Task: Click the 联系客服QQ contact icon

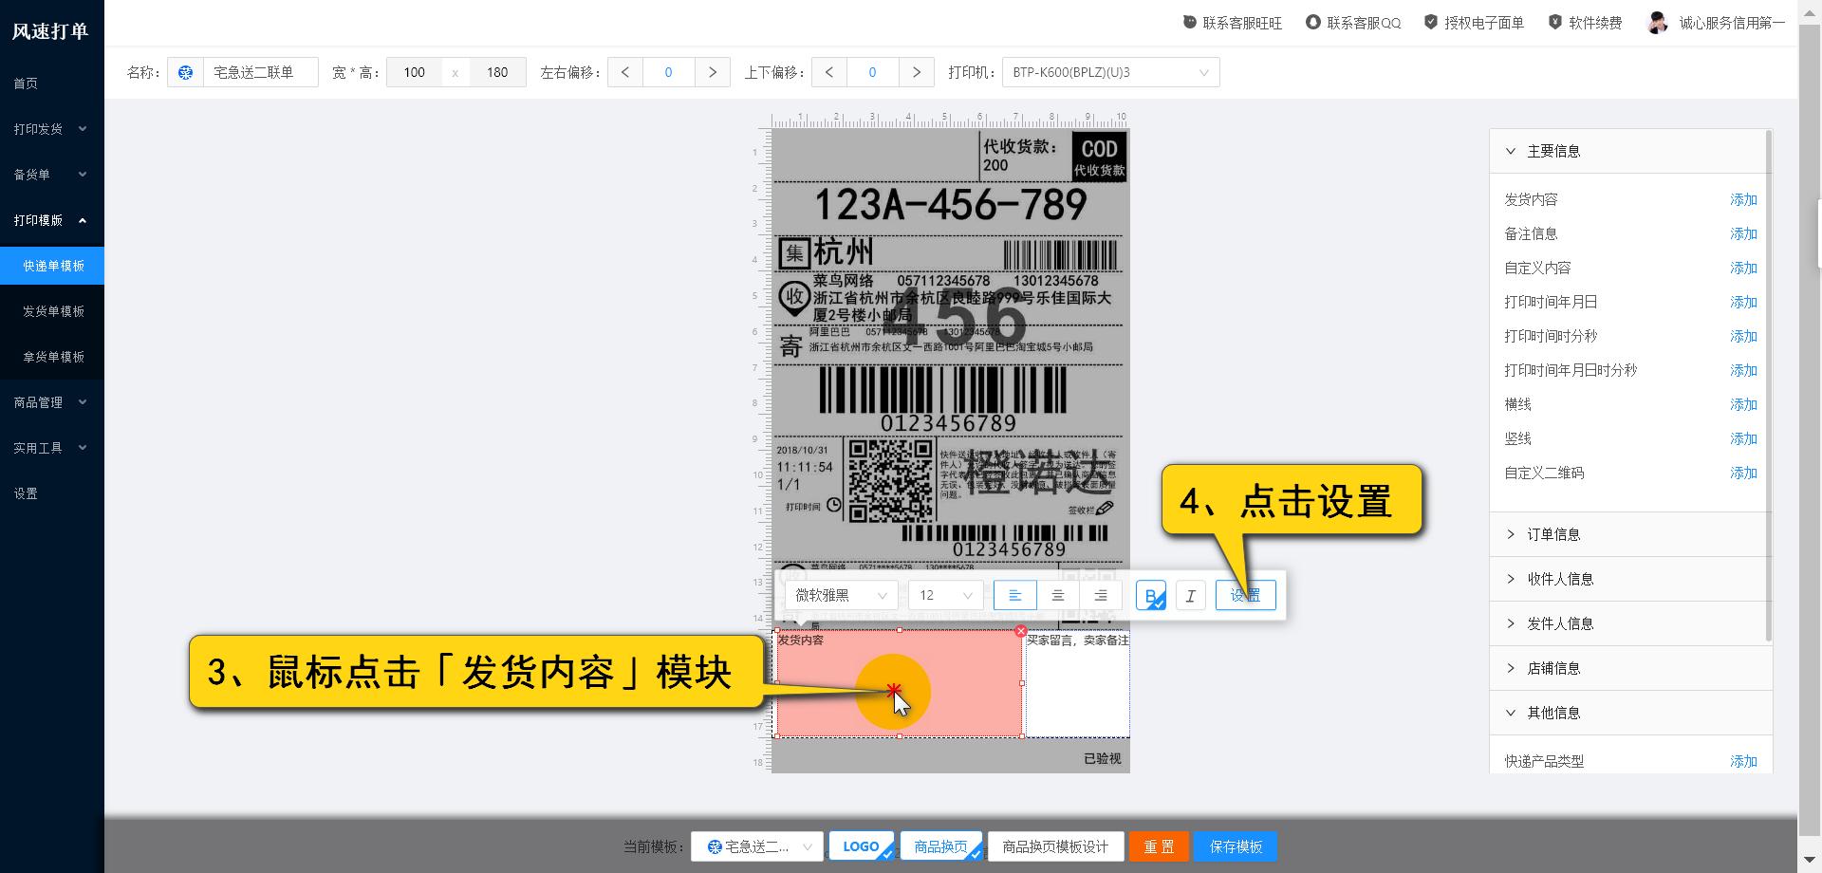Action: [1312, 21]
